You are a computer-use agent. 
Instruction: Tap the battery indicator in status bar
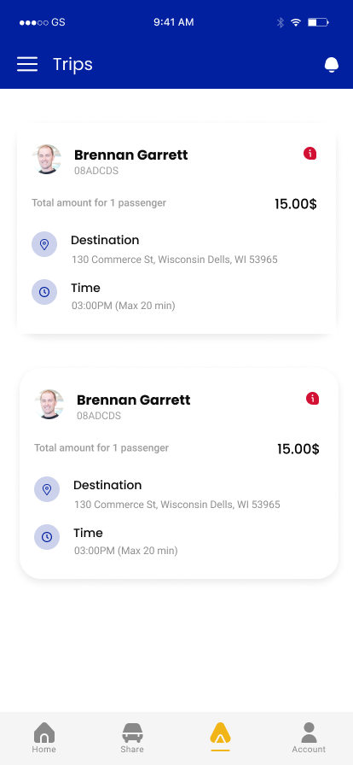318,22
